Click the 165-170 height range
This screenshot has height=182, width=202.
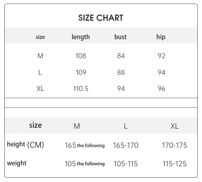(x=126, y=145)
